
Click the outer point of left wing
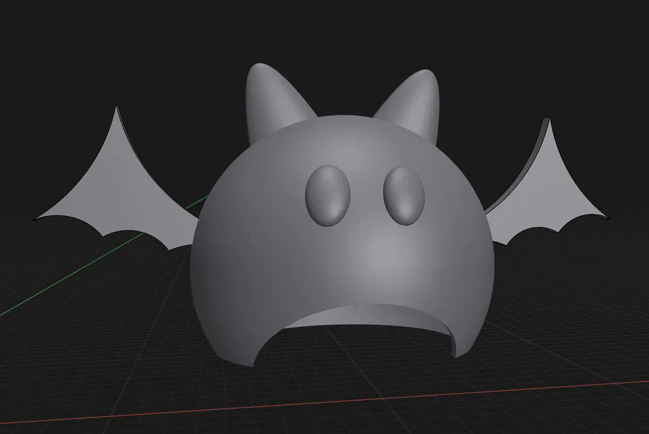[35, 219]
